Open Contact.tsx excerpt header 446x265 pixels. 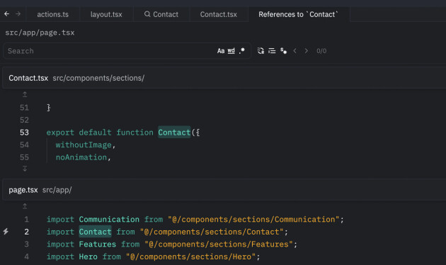pos(224,78)
